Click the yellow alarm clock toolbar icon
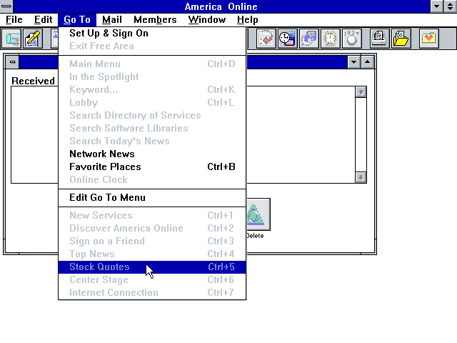457x343 pixels. 330,38
